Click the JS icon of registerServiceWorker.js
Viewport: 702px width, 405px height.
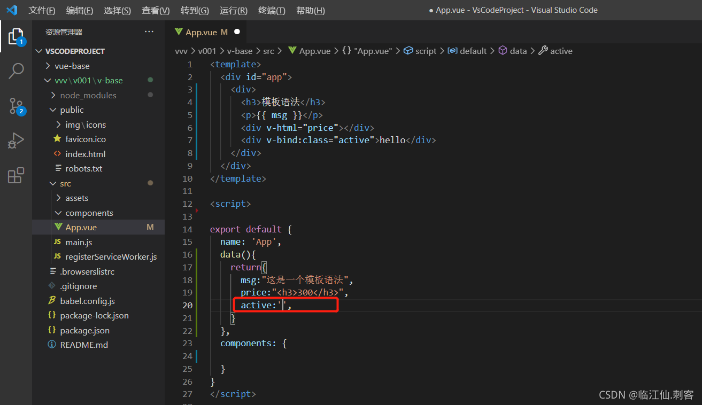click(x=57, y=256)
